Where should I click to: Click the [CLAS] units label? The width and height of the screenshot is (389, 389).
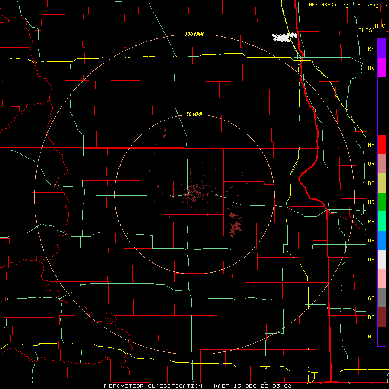point(365,30)
